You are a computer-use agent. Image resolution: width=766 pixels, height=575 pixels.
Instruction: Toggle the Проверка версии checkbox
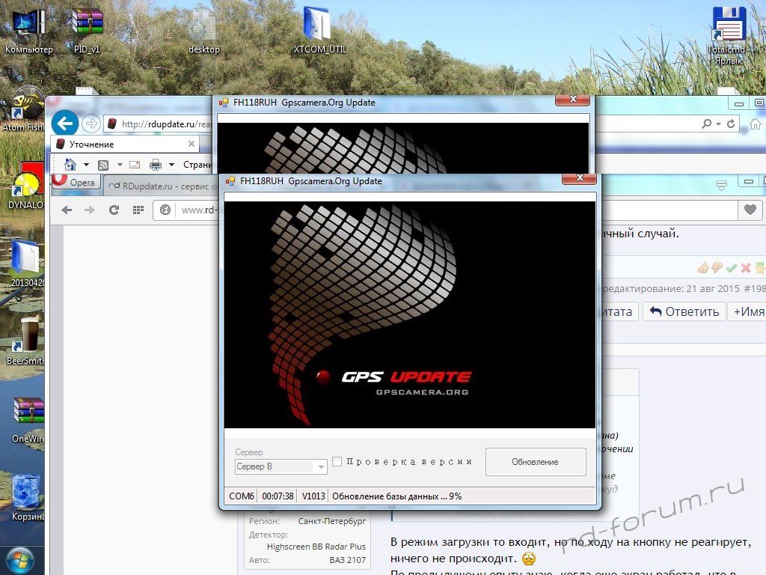point(337,462)
